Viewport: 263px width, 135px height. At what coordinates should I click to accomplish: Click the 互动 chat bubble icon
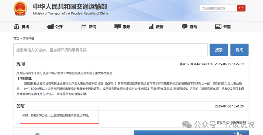click(x=185, y=27)
